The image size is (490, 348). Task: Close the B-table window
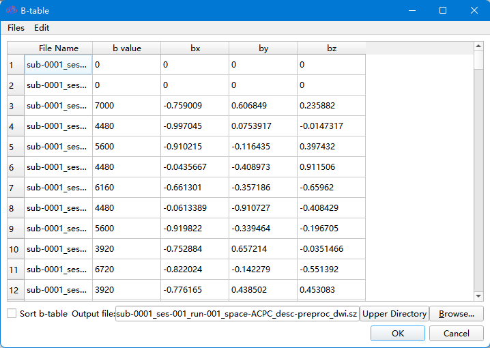474,10
